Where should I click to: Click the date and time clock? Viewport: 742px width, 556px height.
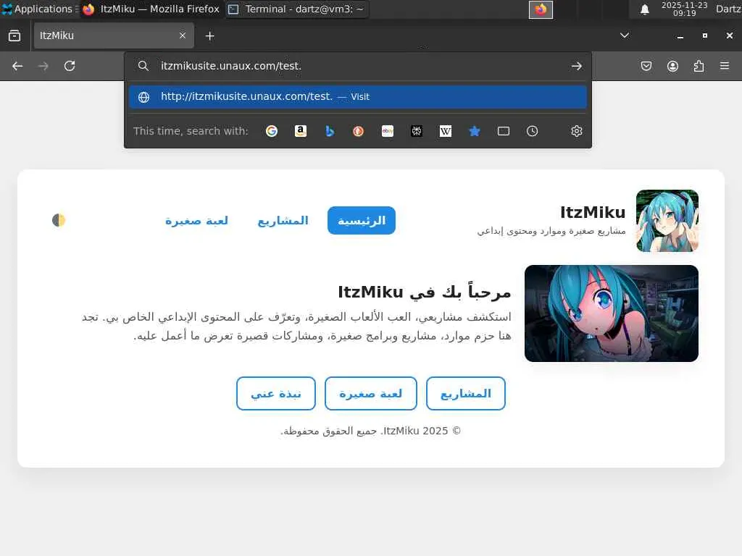pyautogui.click(x=684, y=9)
